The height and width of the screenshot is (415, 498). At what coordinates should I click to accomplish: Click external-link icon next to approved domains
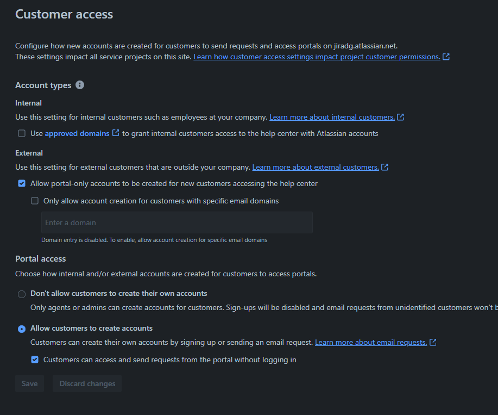pos(116,133)
